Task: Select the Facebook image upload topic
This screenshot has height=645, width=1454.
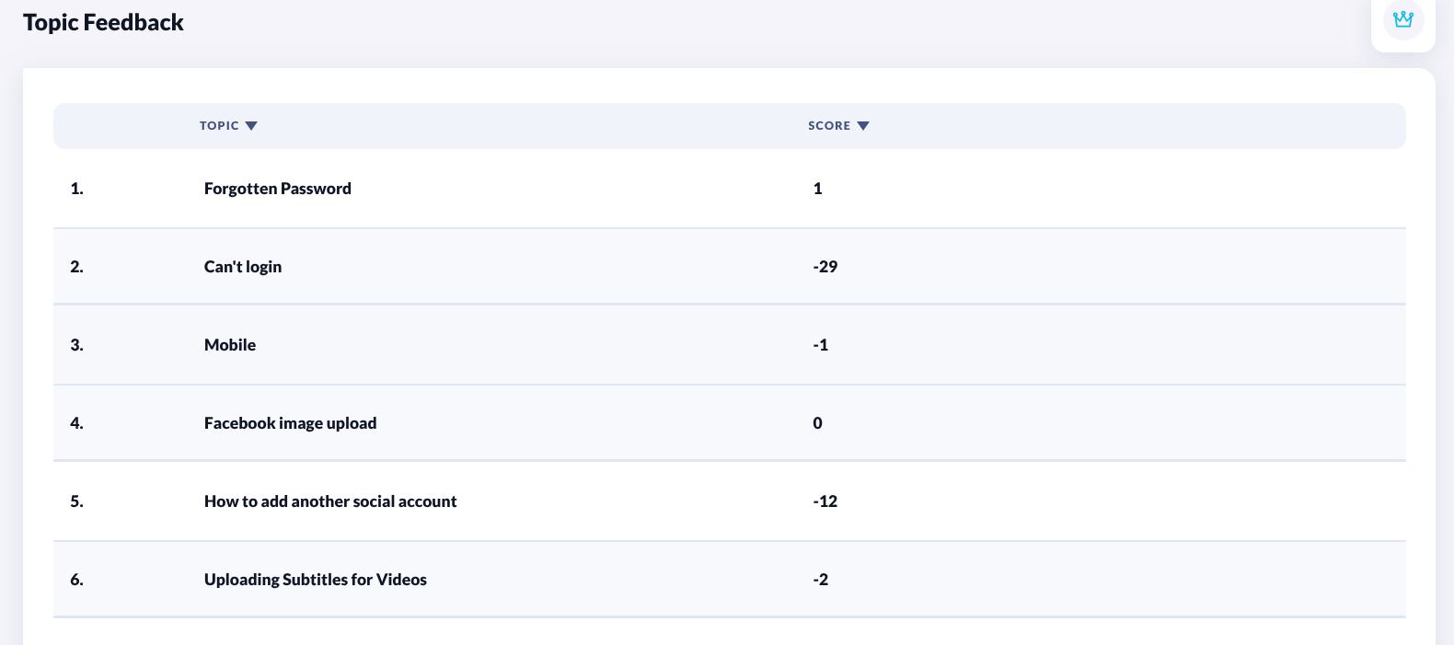Action: point(290,423)
